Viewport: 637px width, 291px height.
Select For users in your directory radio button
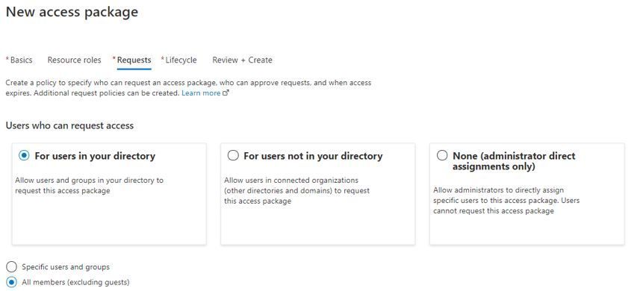(24, 155)
